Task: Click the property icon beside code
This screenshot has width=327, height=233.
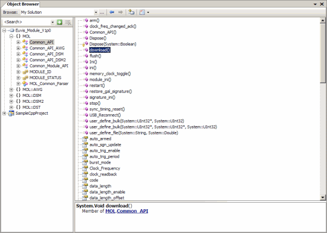Action: tap(85, 180)
